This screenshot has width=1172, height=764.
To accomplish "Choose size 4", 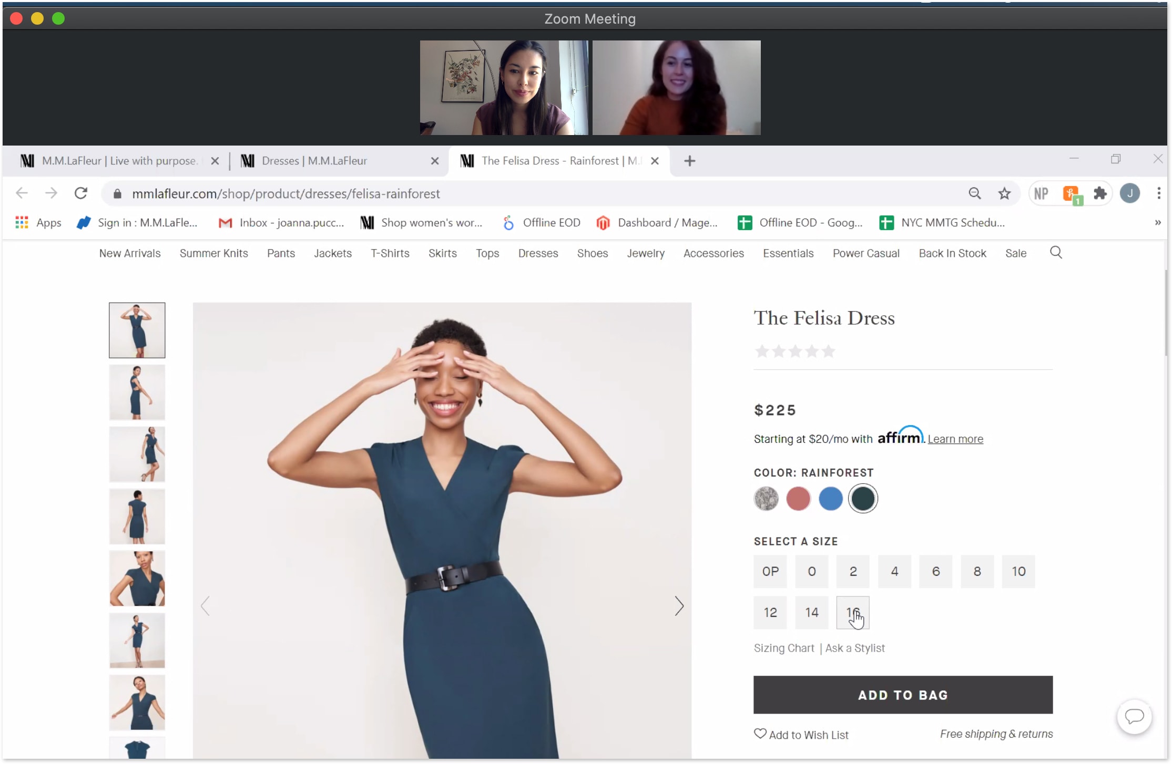I will pyautogui.click(x=894, y=571).
